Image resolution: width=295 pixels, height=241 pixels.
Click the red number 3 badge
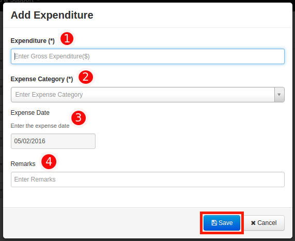coord(79,118)
